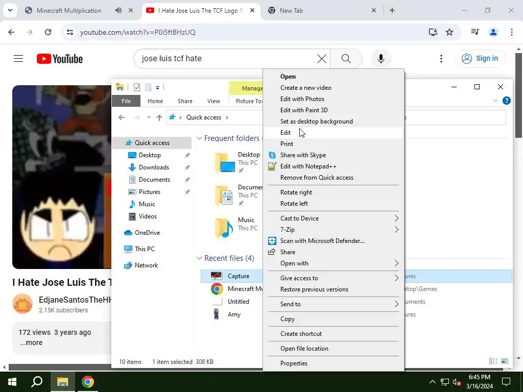Click the YouTube Sign in button

[x=480, y=58]
